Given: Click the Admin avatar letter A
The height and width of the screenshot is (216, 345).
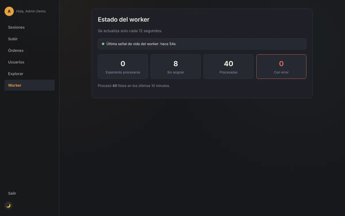Looking at the screenshot, I should pyautogui.click(x=9, y=11).
